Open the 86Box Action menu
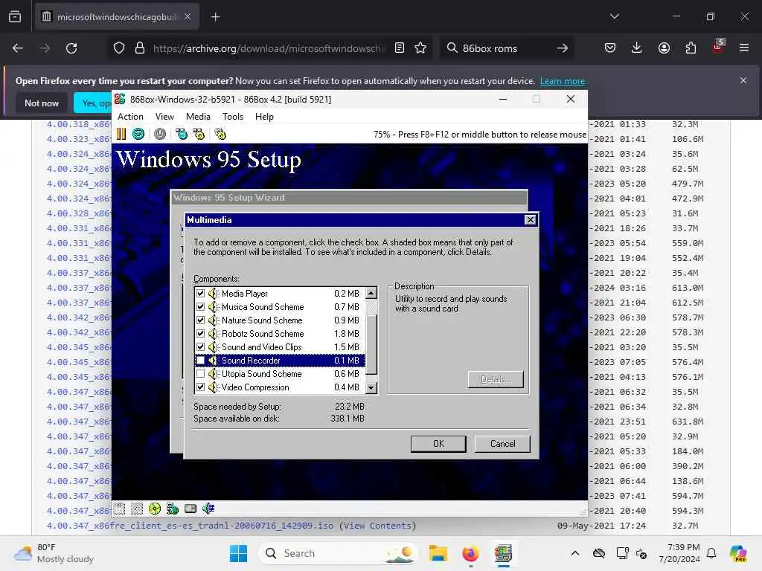Image resolution: width=762 pixels, height=571 pixels. coord(130,117)
